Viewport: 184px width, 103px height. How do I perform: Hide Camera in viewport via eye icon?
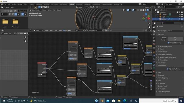coord(179,15)
